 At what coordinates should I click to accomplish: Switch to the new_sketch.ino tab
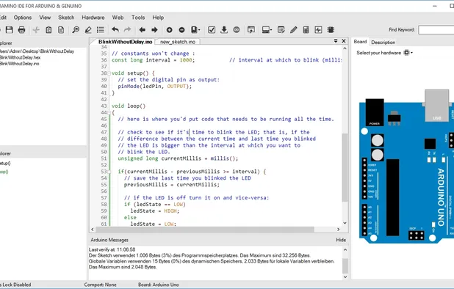tap(178, 42)
